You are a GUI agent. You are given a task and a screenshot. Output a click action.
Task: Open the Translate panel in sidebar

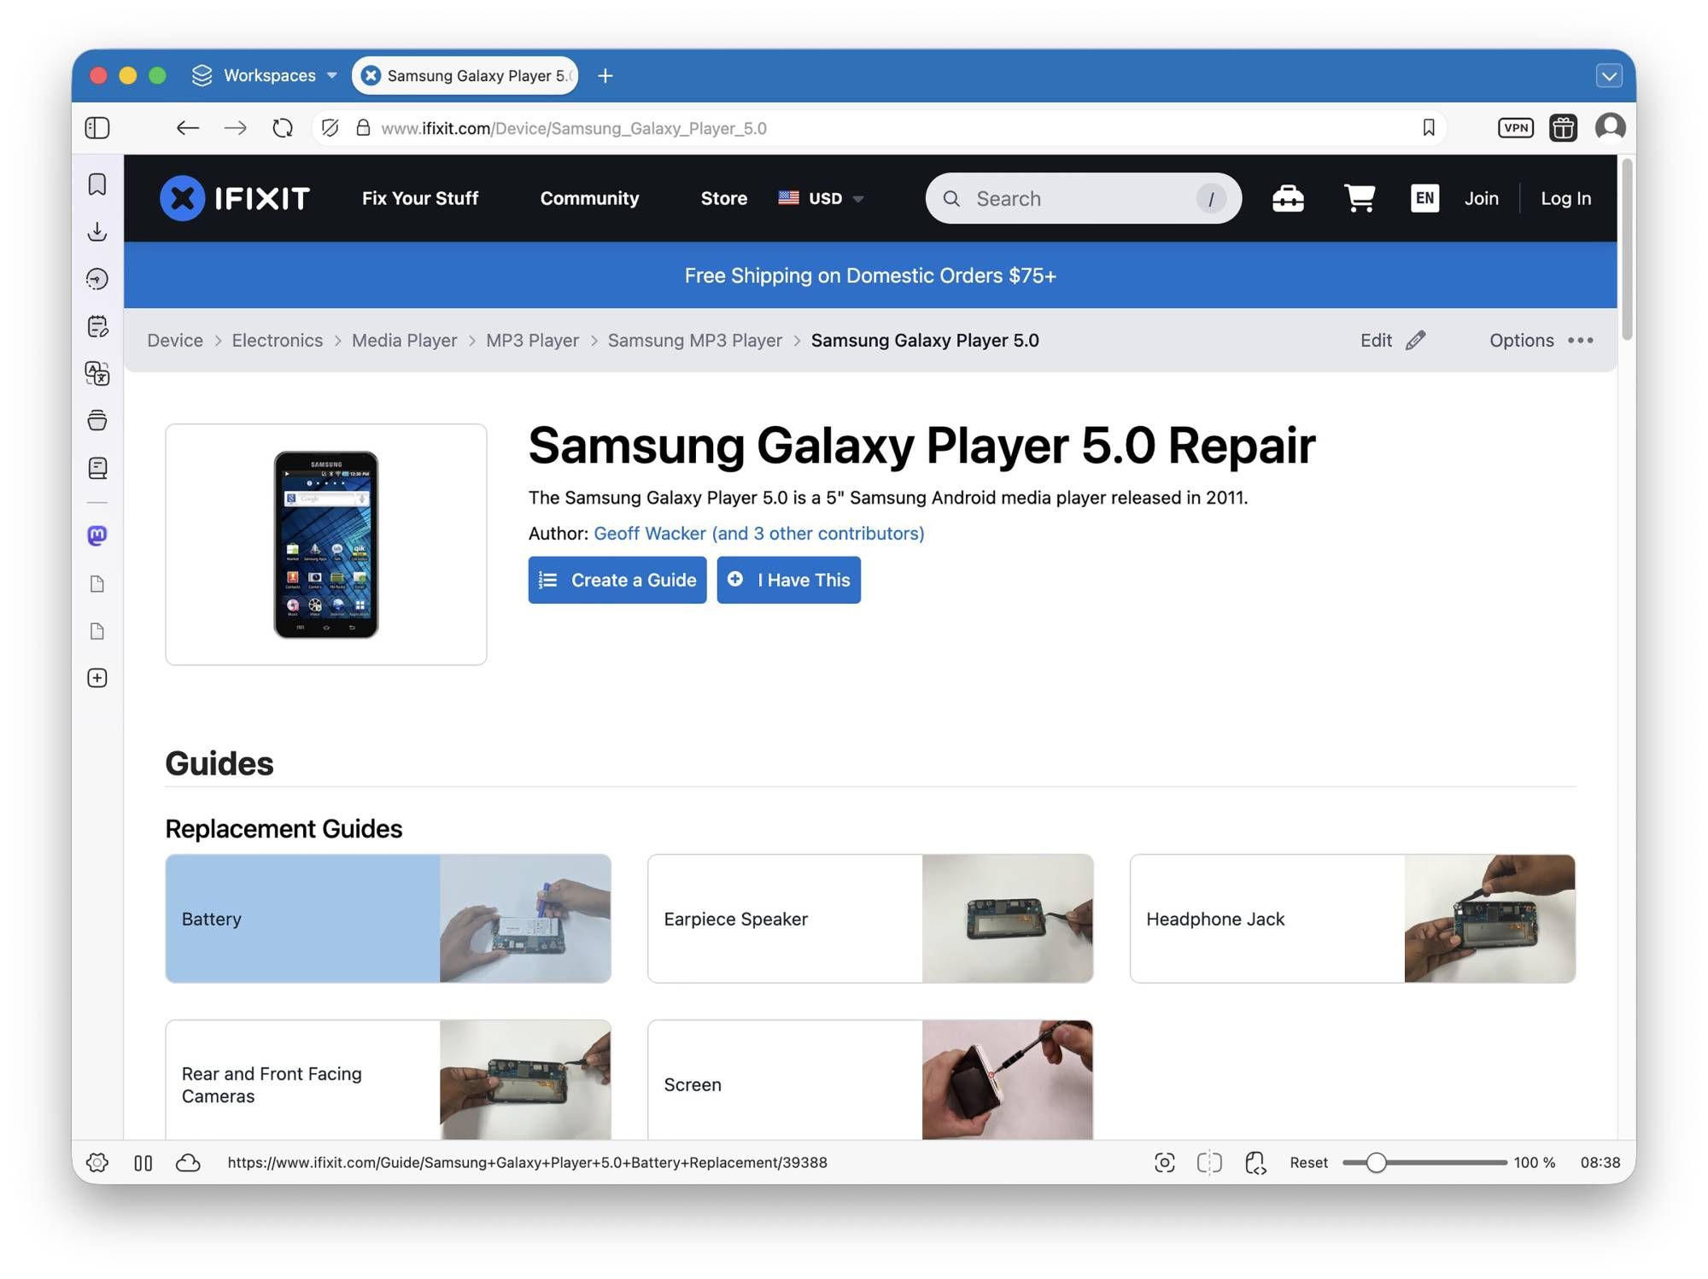[97, 373]
